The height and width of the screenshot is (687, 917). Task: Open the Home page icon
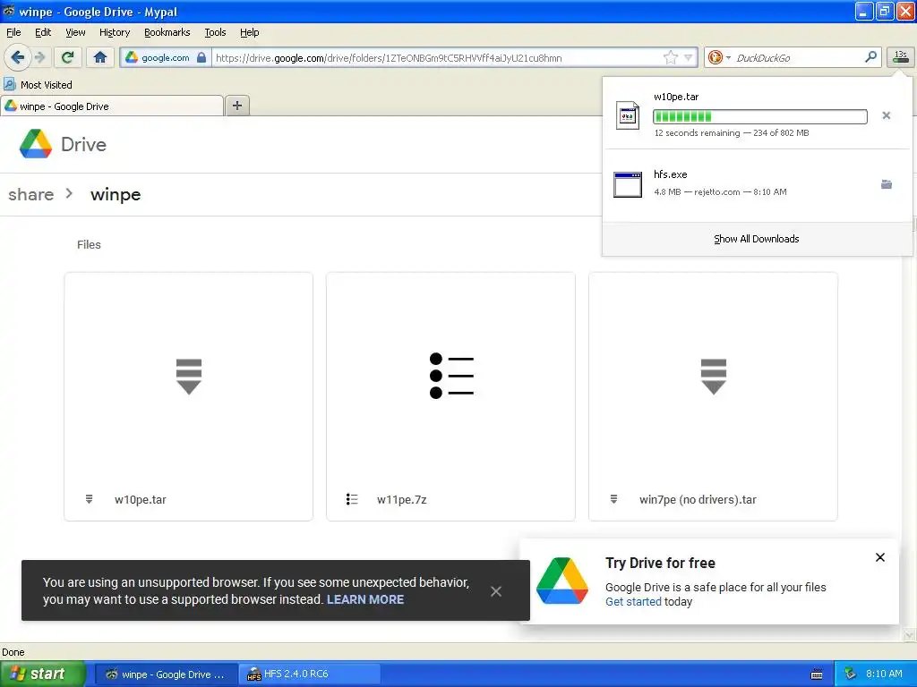tap(100, 57)
